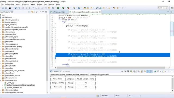Expand python_operators.py tree node
The width and height of the screenshot is (174, 98).
point(3,88)
